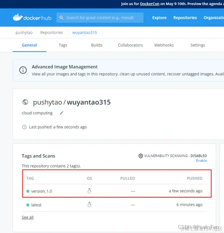The height and width of the screenshot is (233, 224).
Task: Open the Repositories menu in header
Action: [x=185, y=18]
